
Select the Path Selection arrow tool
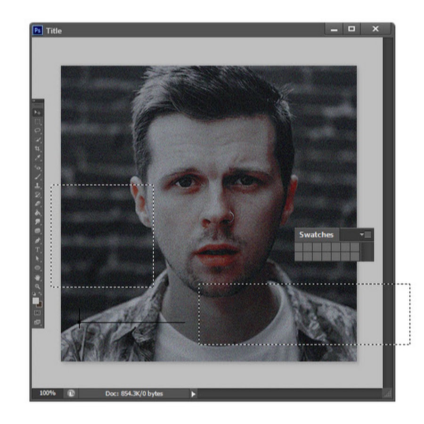click(38, 259)
